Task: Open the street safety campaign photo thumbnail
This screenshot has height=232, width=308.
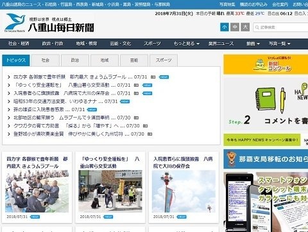Action: tap(110, 192)
